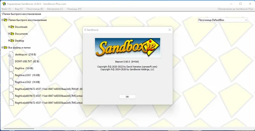Click the Sandboxie logo banner image

(128, 48)
